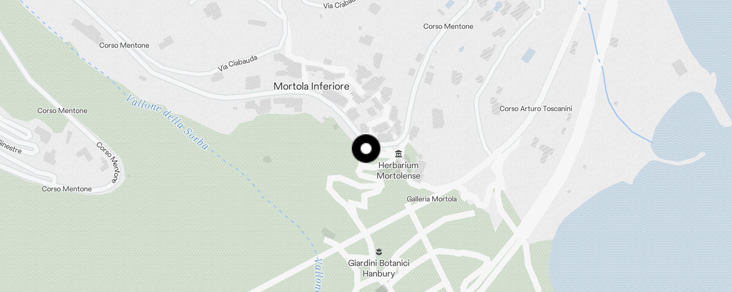Click the rotated Corso Mentone label on curve

tap(108, 162)
